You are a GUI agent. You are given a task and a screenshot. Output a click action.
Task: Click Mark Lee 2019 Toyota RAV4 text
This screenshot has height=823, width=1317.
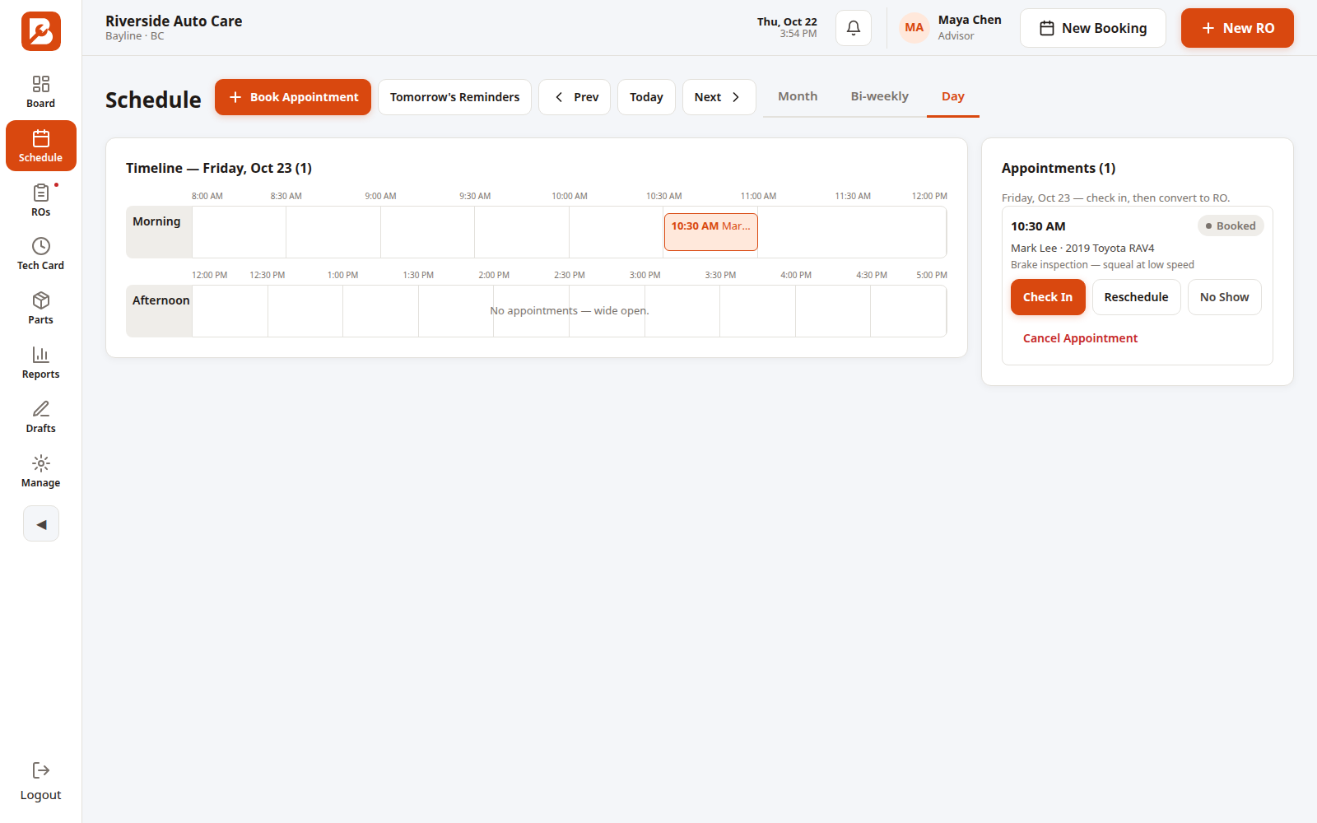click(x=1082, y=248)
